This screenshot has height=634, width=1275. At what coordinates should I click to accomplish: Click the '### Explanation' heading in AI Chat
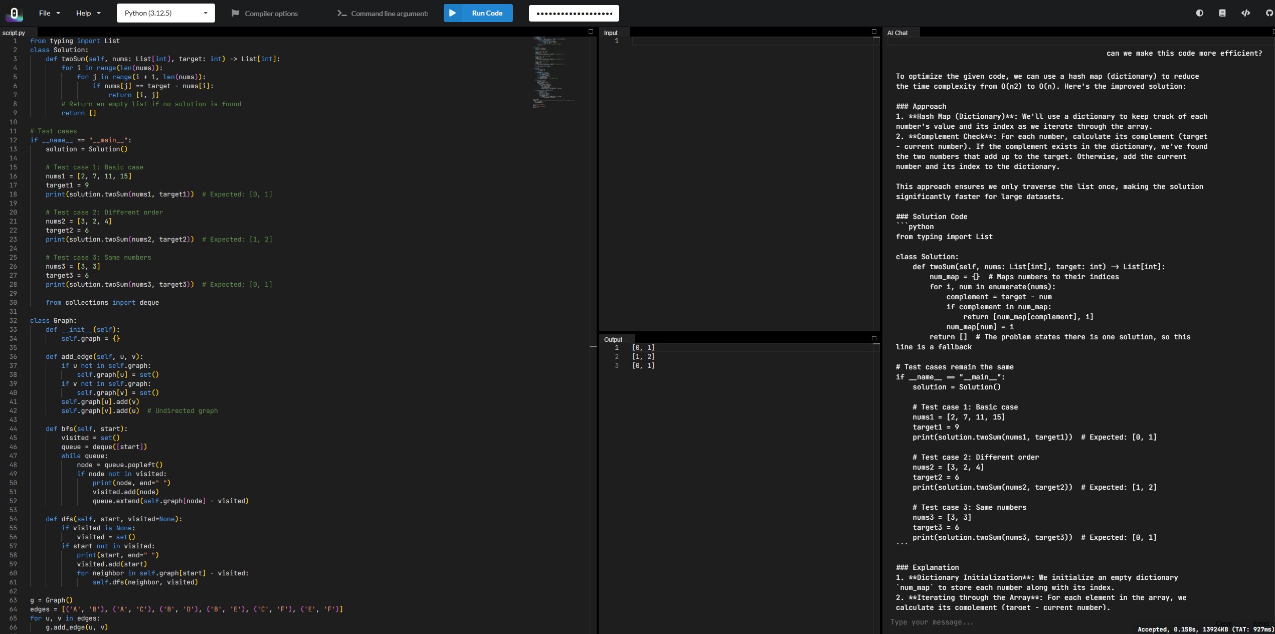coord(927,567)
